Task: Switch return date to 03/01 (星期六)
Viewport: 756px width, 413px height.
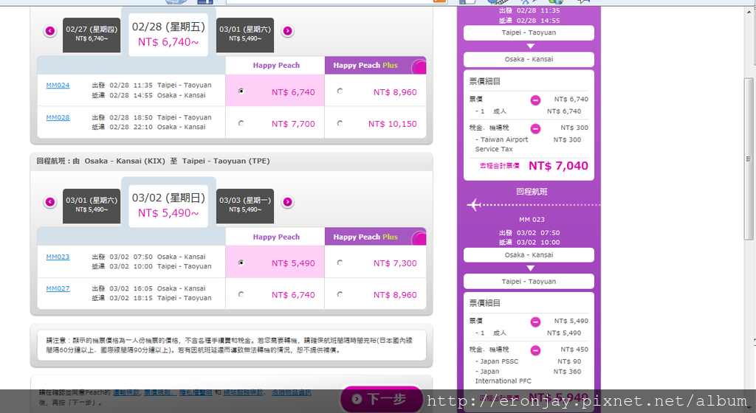Action: coord(92,206)
